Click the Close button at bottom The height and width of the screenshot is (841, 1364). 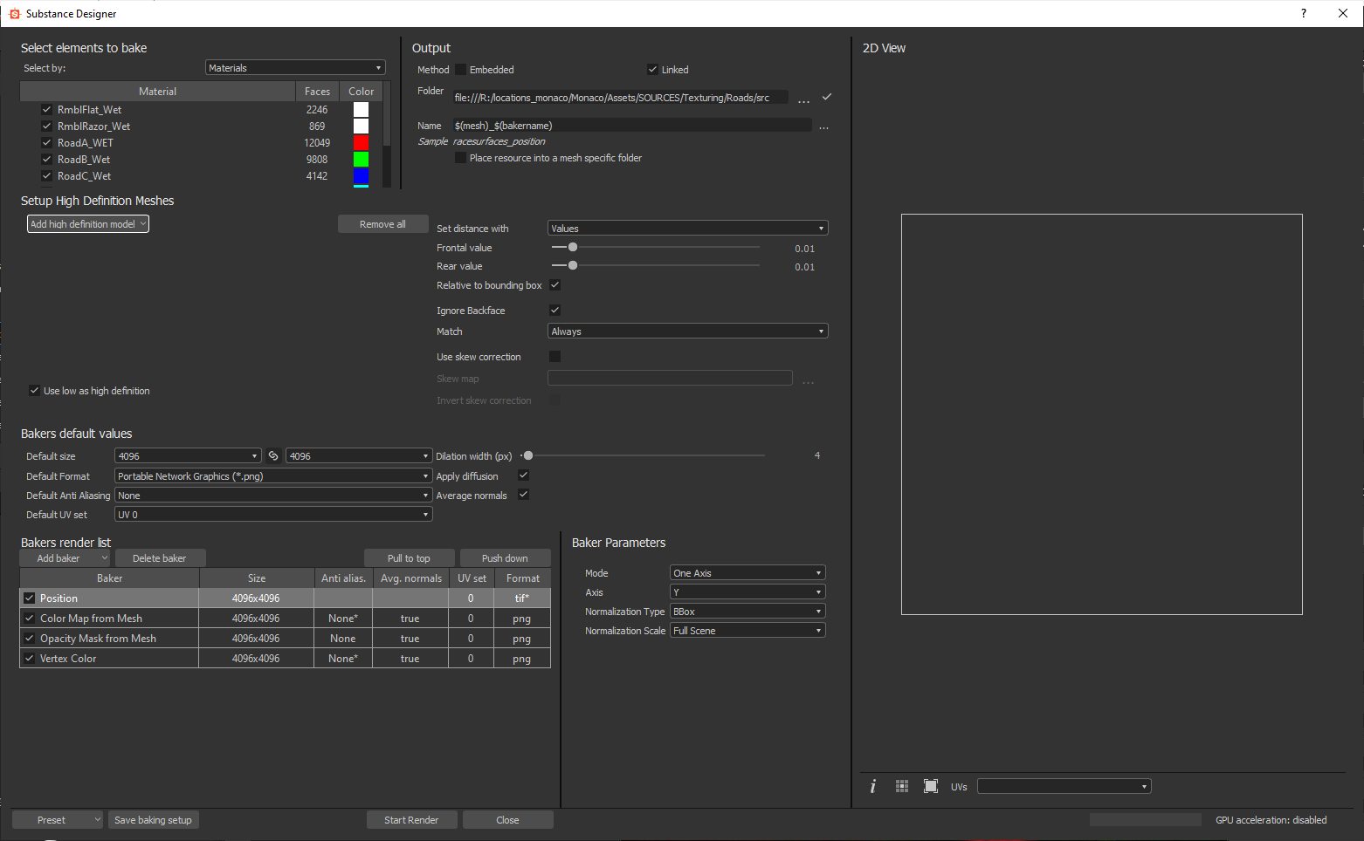click(x=507, y=820)
